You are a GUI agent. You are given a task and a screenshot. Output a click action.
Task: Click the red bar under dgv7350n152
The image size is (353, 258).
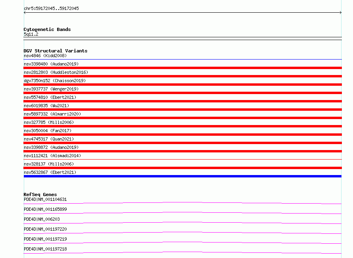pos(182,85)
